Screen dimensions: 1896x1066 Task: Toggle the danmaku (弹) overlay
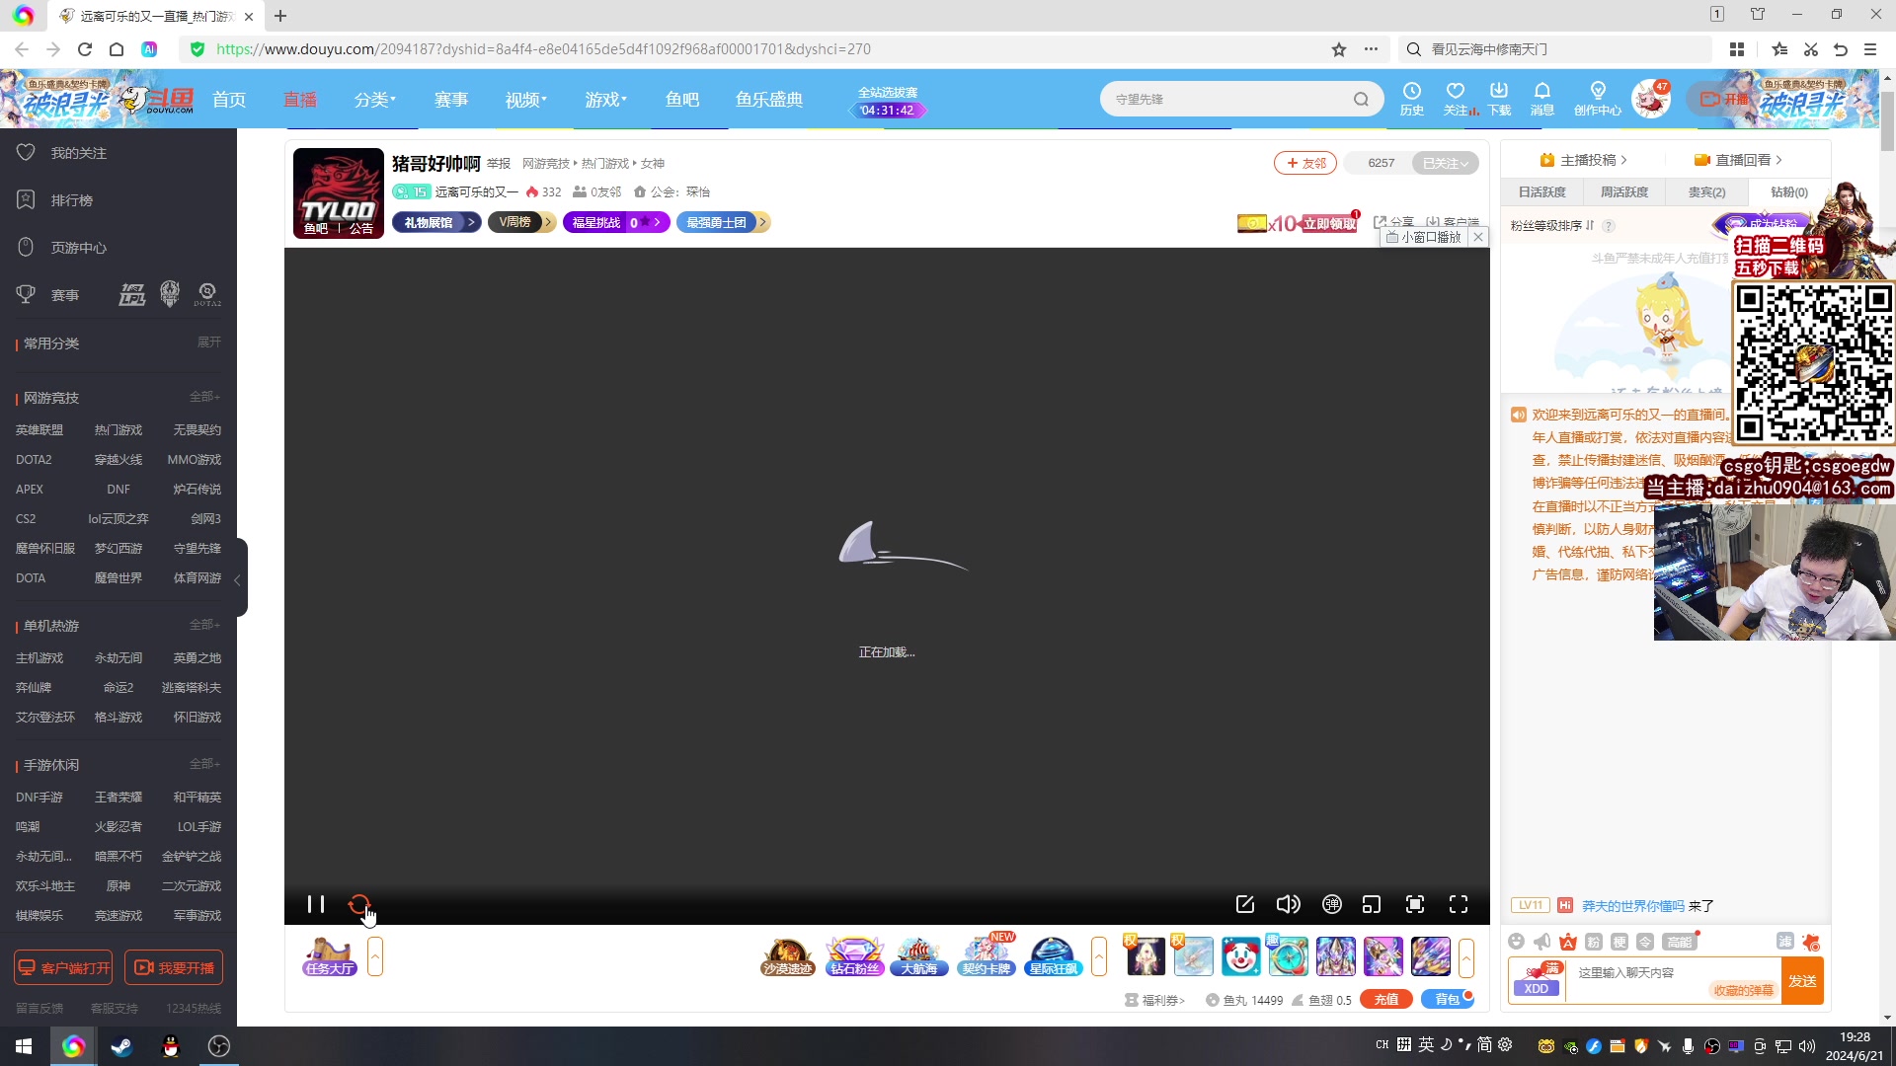[x=1331, y=904]
